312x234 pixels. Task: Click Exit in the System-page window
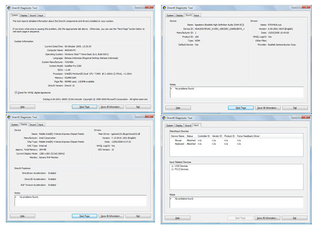138,107
